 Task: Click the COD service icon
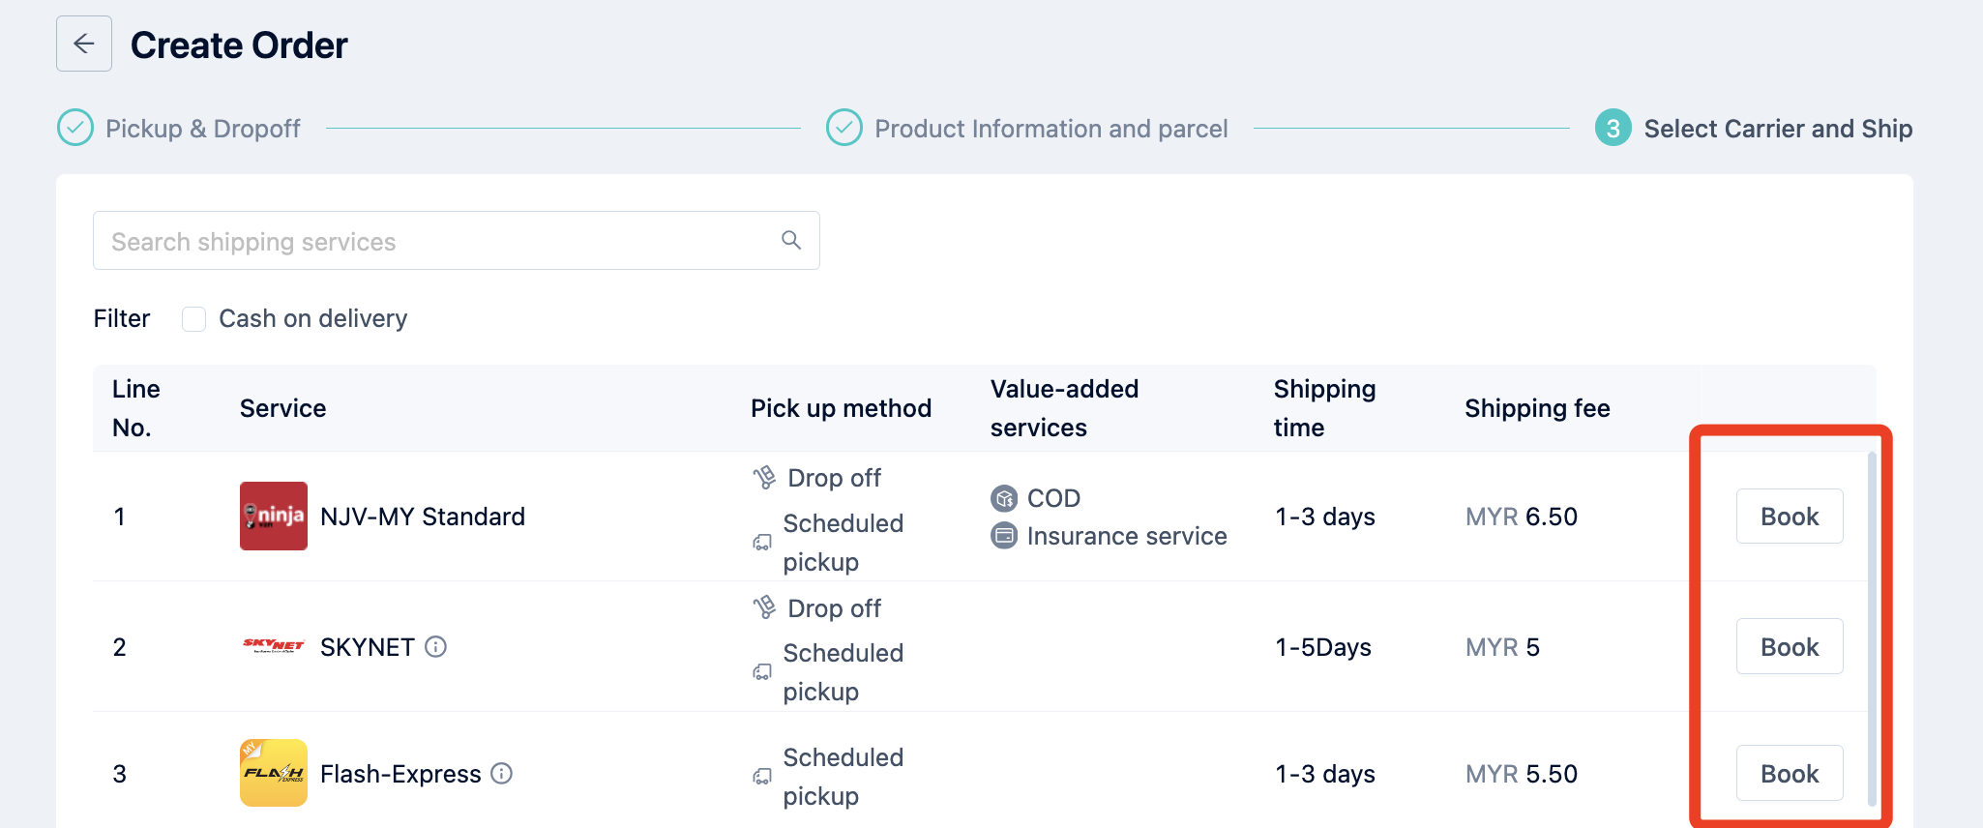pos(1004,498)
